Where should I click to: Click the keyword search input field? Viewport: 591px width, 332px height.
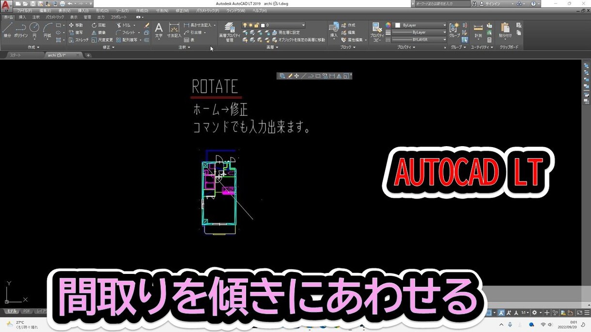point(443,3)
